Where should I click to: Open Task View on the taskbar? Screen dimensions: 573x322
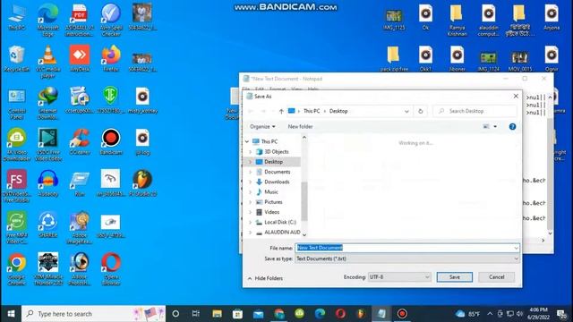pyautogui.click(x=196, y=314)
